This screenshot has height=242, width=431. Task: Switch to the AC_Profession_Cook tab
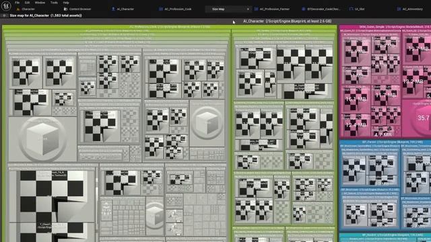175,9
